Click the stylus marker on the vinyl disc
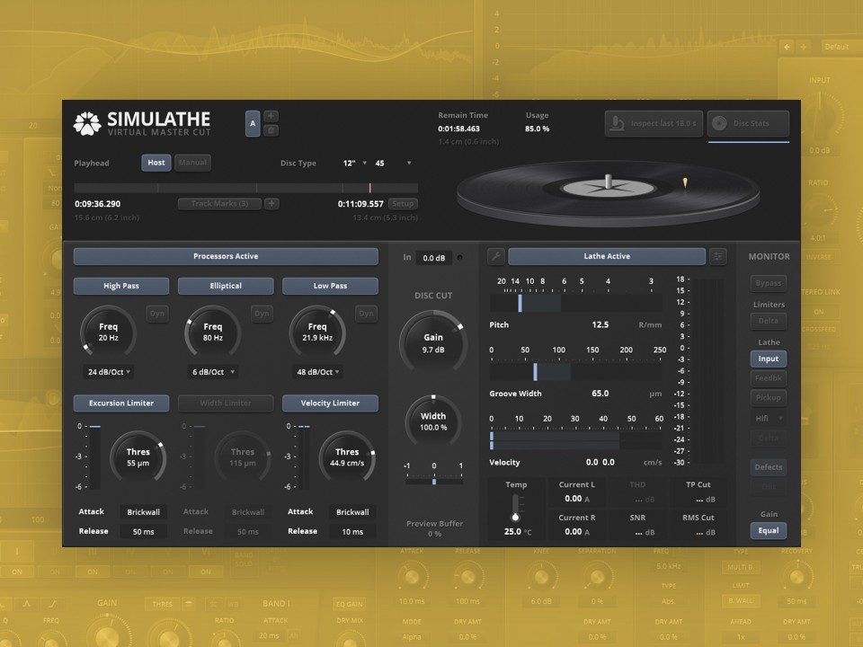Viewport: 863px width, 647px height. click(685, 182)
